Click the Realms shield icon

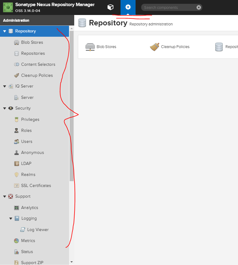tap(17, 175)
